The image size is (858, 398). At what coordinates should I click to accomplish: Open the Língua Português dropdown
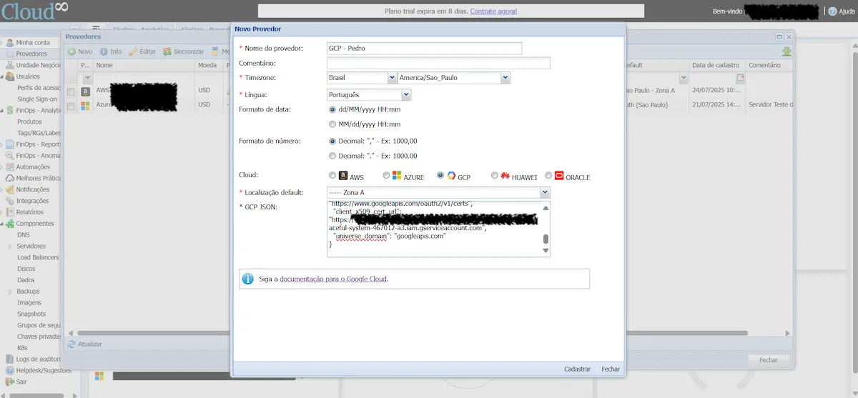tap(406, 94)
